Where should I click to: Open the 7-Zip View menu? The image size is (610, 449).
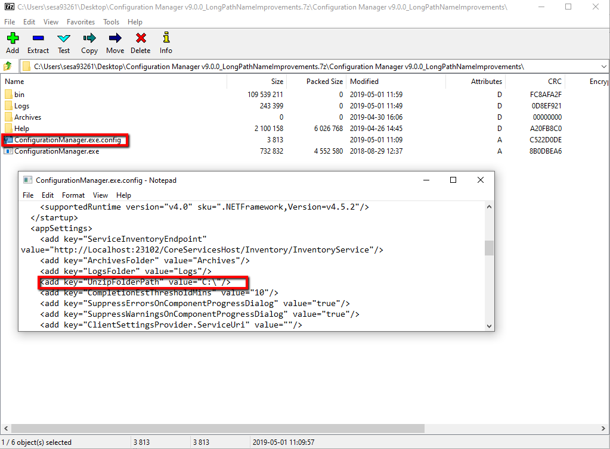(x=51, y=22)
